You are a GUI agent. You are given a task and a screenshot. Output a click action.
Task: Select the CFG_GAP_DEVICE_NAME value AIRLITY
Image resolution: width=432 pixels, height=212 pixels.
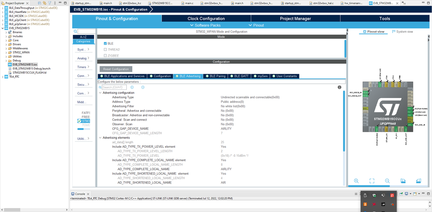click(226, 129)
